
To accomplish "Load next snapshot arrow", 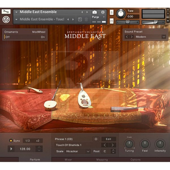I will [73, 19].
